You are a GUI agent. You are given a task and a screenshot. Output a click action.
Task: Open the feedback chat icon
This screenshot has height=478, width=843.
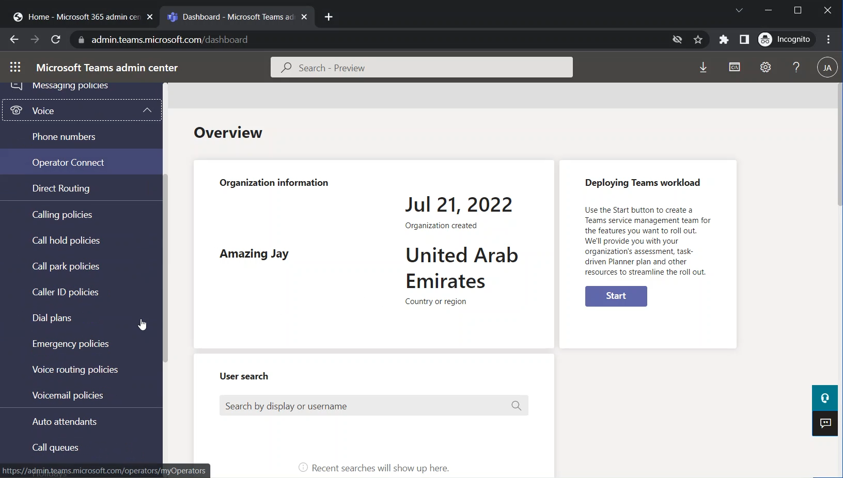click(x=825, y=424)
